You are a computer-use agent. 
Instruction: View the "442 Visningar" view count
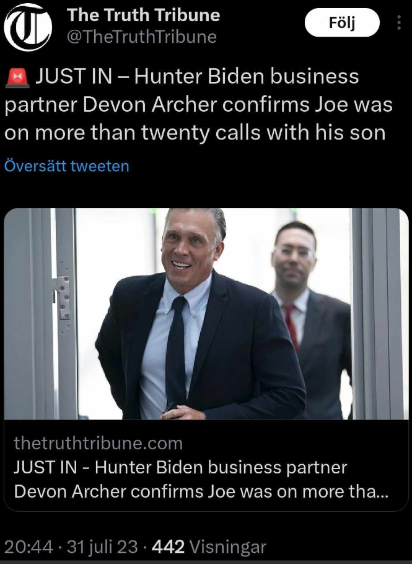(x=209, y=547)
